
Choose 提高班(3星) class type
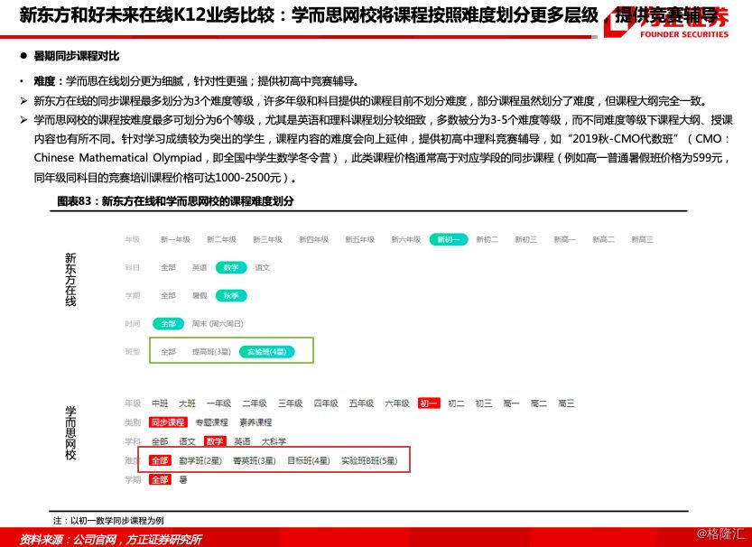pos(211,352)
